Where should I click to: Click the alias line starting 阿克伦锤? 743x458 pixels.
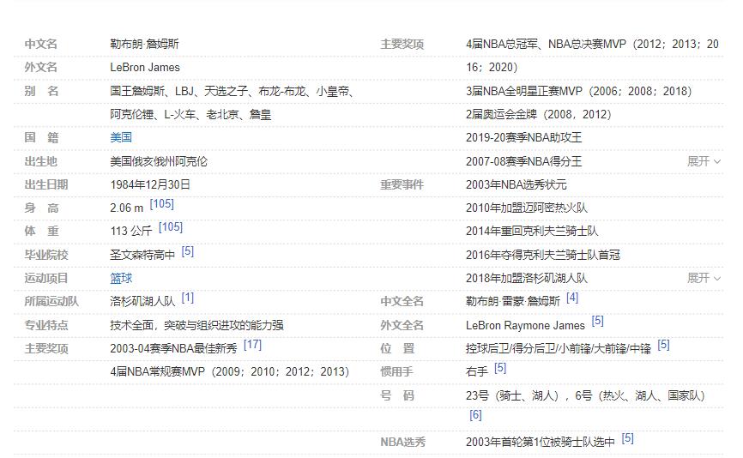tap(190, 114)
